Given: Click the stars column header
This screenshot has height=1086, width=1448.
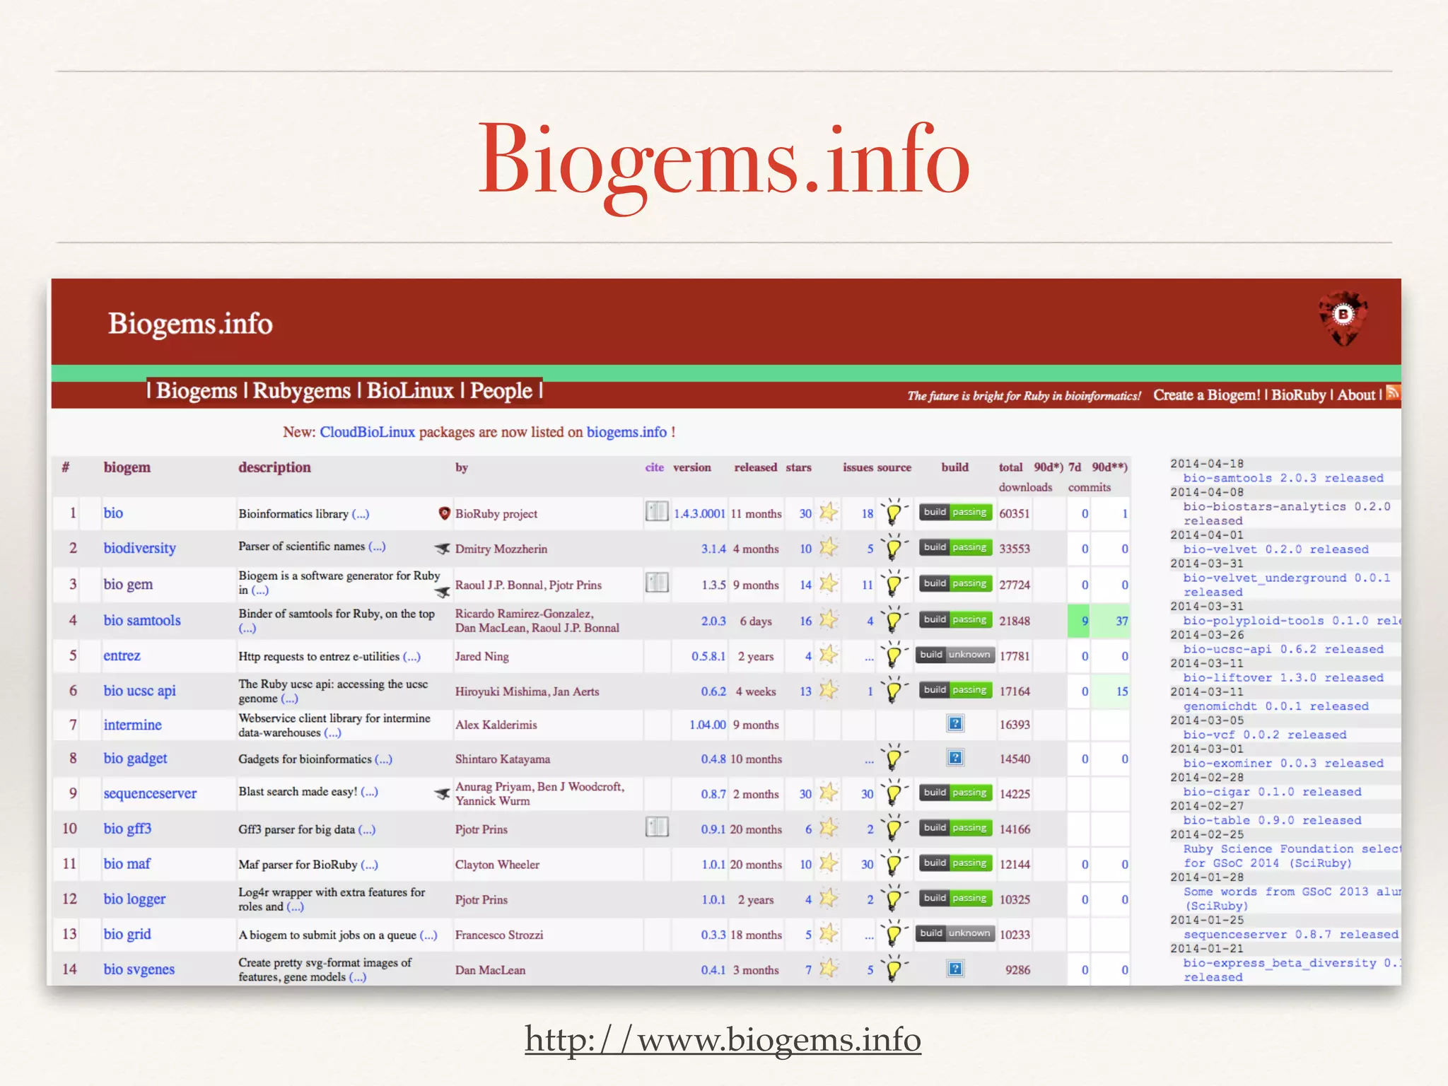Looking at the screenshot, I should (799, 467).
